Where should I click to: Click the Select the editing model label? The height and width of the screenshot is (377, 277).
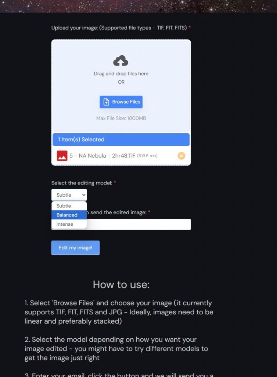click(82, 183)
